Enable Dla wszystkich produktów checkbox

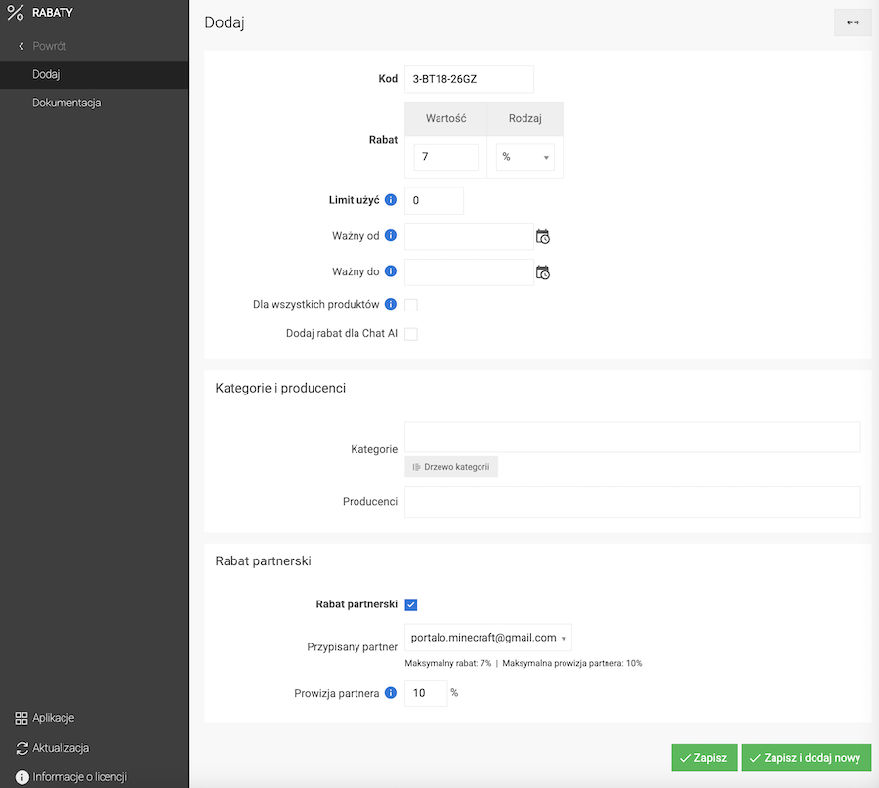pos(411,305)
